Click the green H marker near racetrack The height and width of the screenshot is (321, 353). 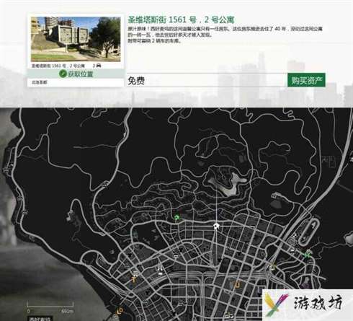click(x=307, y=255)
